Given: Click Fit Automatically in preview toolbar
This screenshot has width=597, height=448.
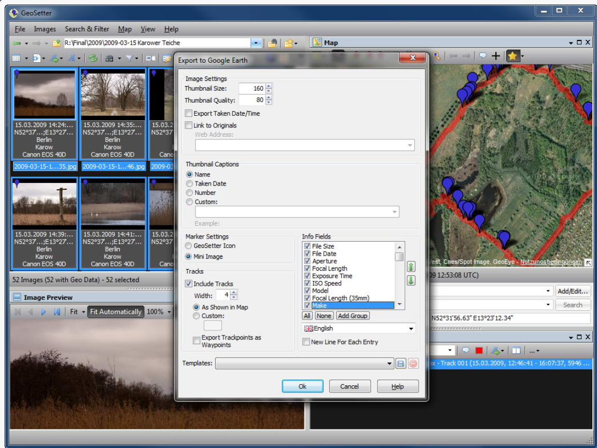Looking at the screenshot, I should (x=115, y=312).
